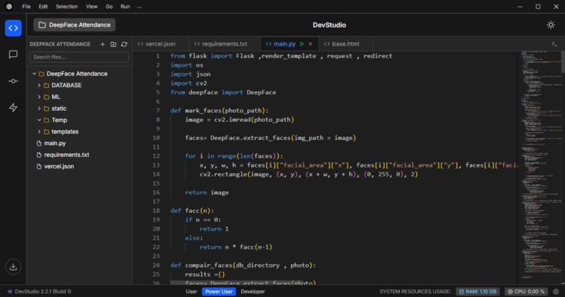Image resolution: width=565 pixels, height=297 pixels.
Task: Click the DATABASE folder icon
Action: pos(46,85)
